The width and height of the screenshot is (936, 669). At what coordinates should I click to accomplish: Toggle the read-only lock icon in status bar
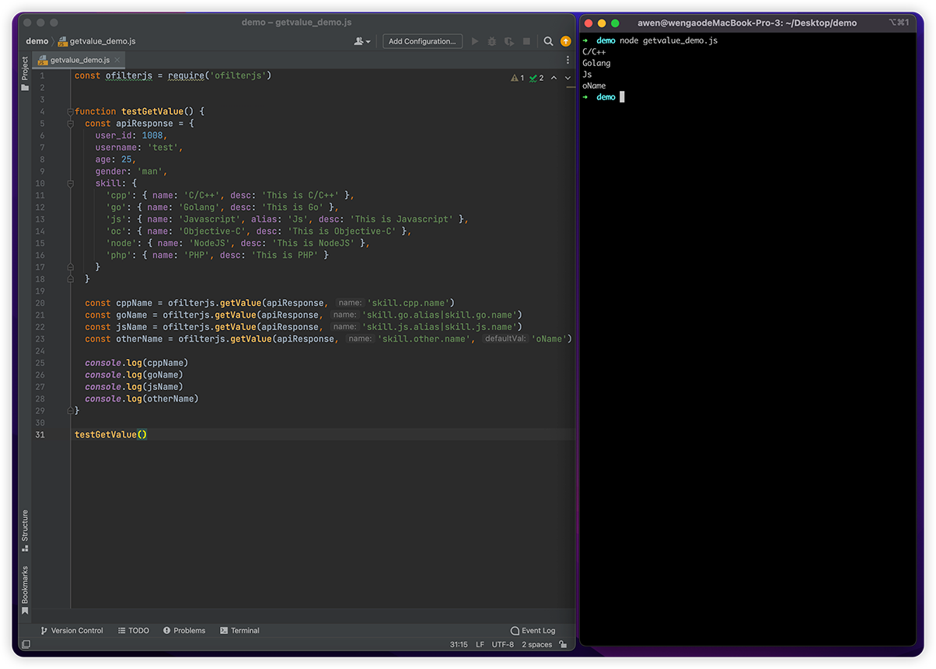pyautogui.click(x=564, y=644)
